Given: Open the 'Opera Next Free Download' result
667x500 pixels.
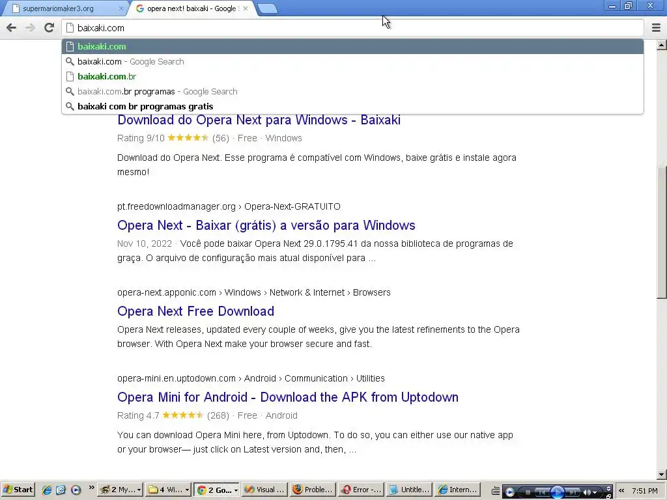Looking at the screenshot, I should click(195, 311).
